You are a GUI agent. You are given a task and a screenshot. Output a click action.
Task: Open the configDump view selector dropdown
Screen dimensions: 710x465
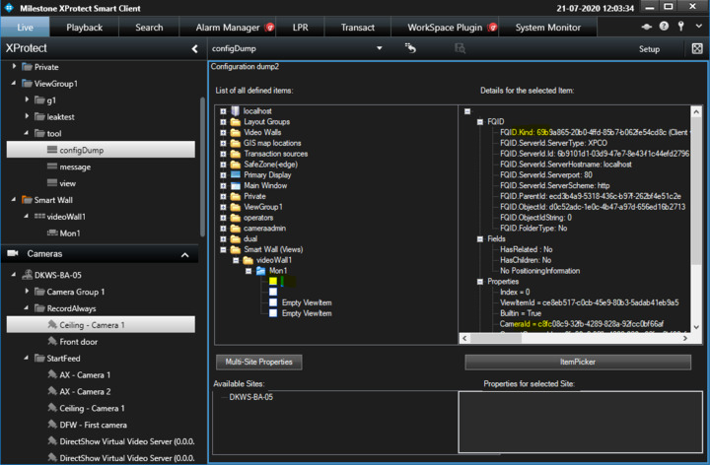pos(380,48)
